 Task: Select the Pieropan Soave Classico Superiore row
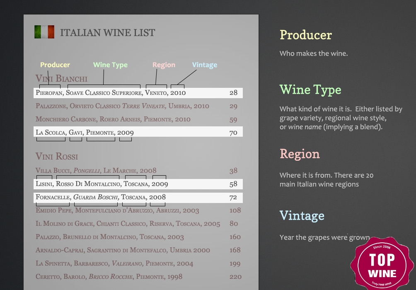coord(138,93)
